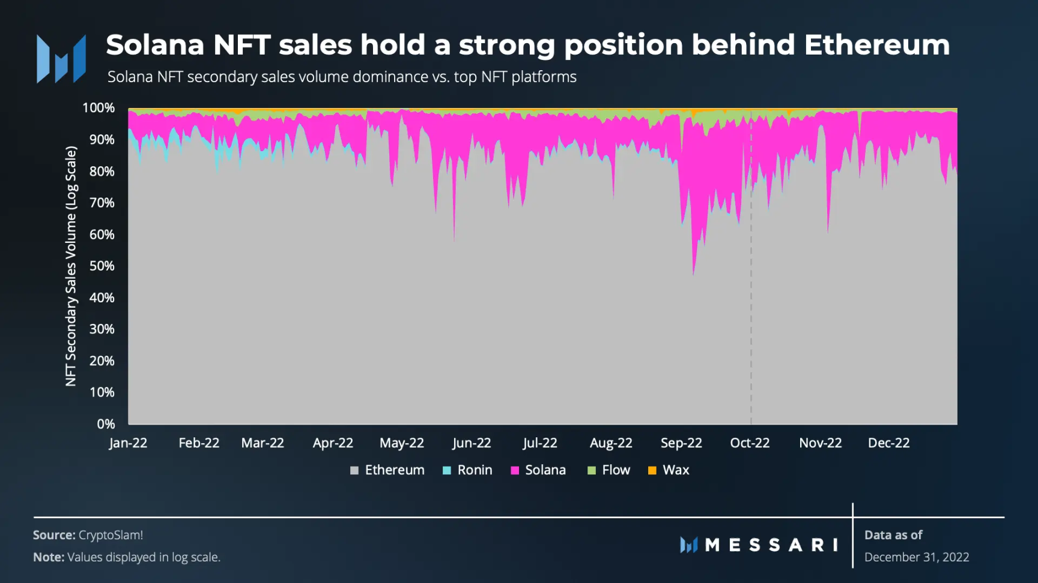
Task: Click the Messari logo beside the title
Action: click(x=61, y=59)
